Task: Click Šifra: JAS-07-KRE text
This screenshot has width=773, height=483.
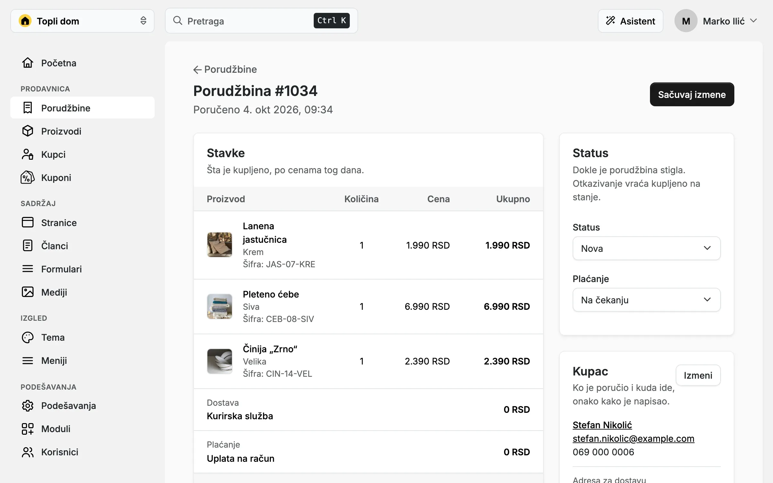Action: [x=279, y=264]
